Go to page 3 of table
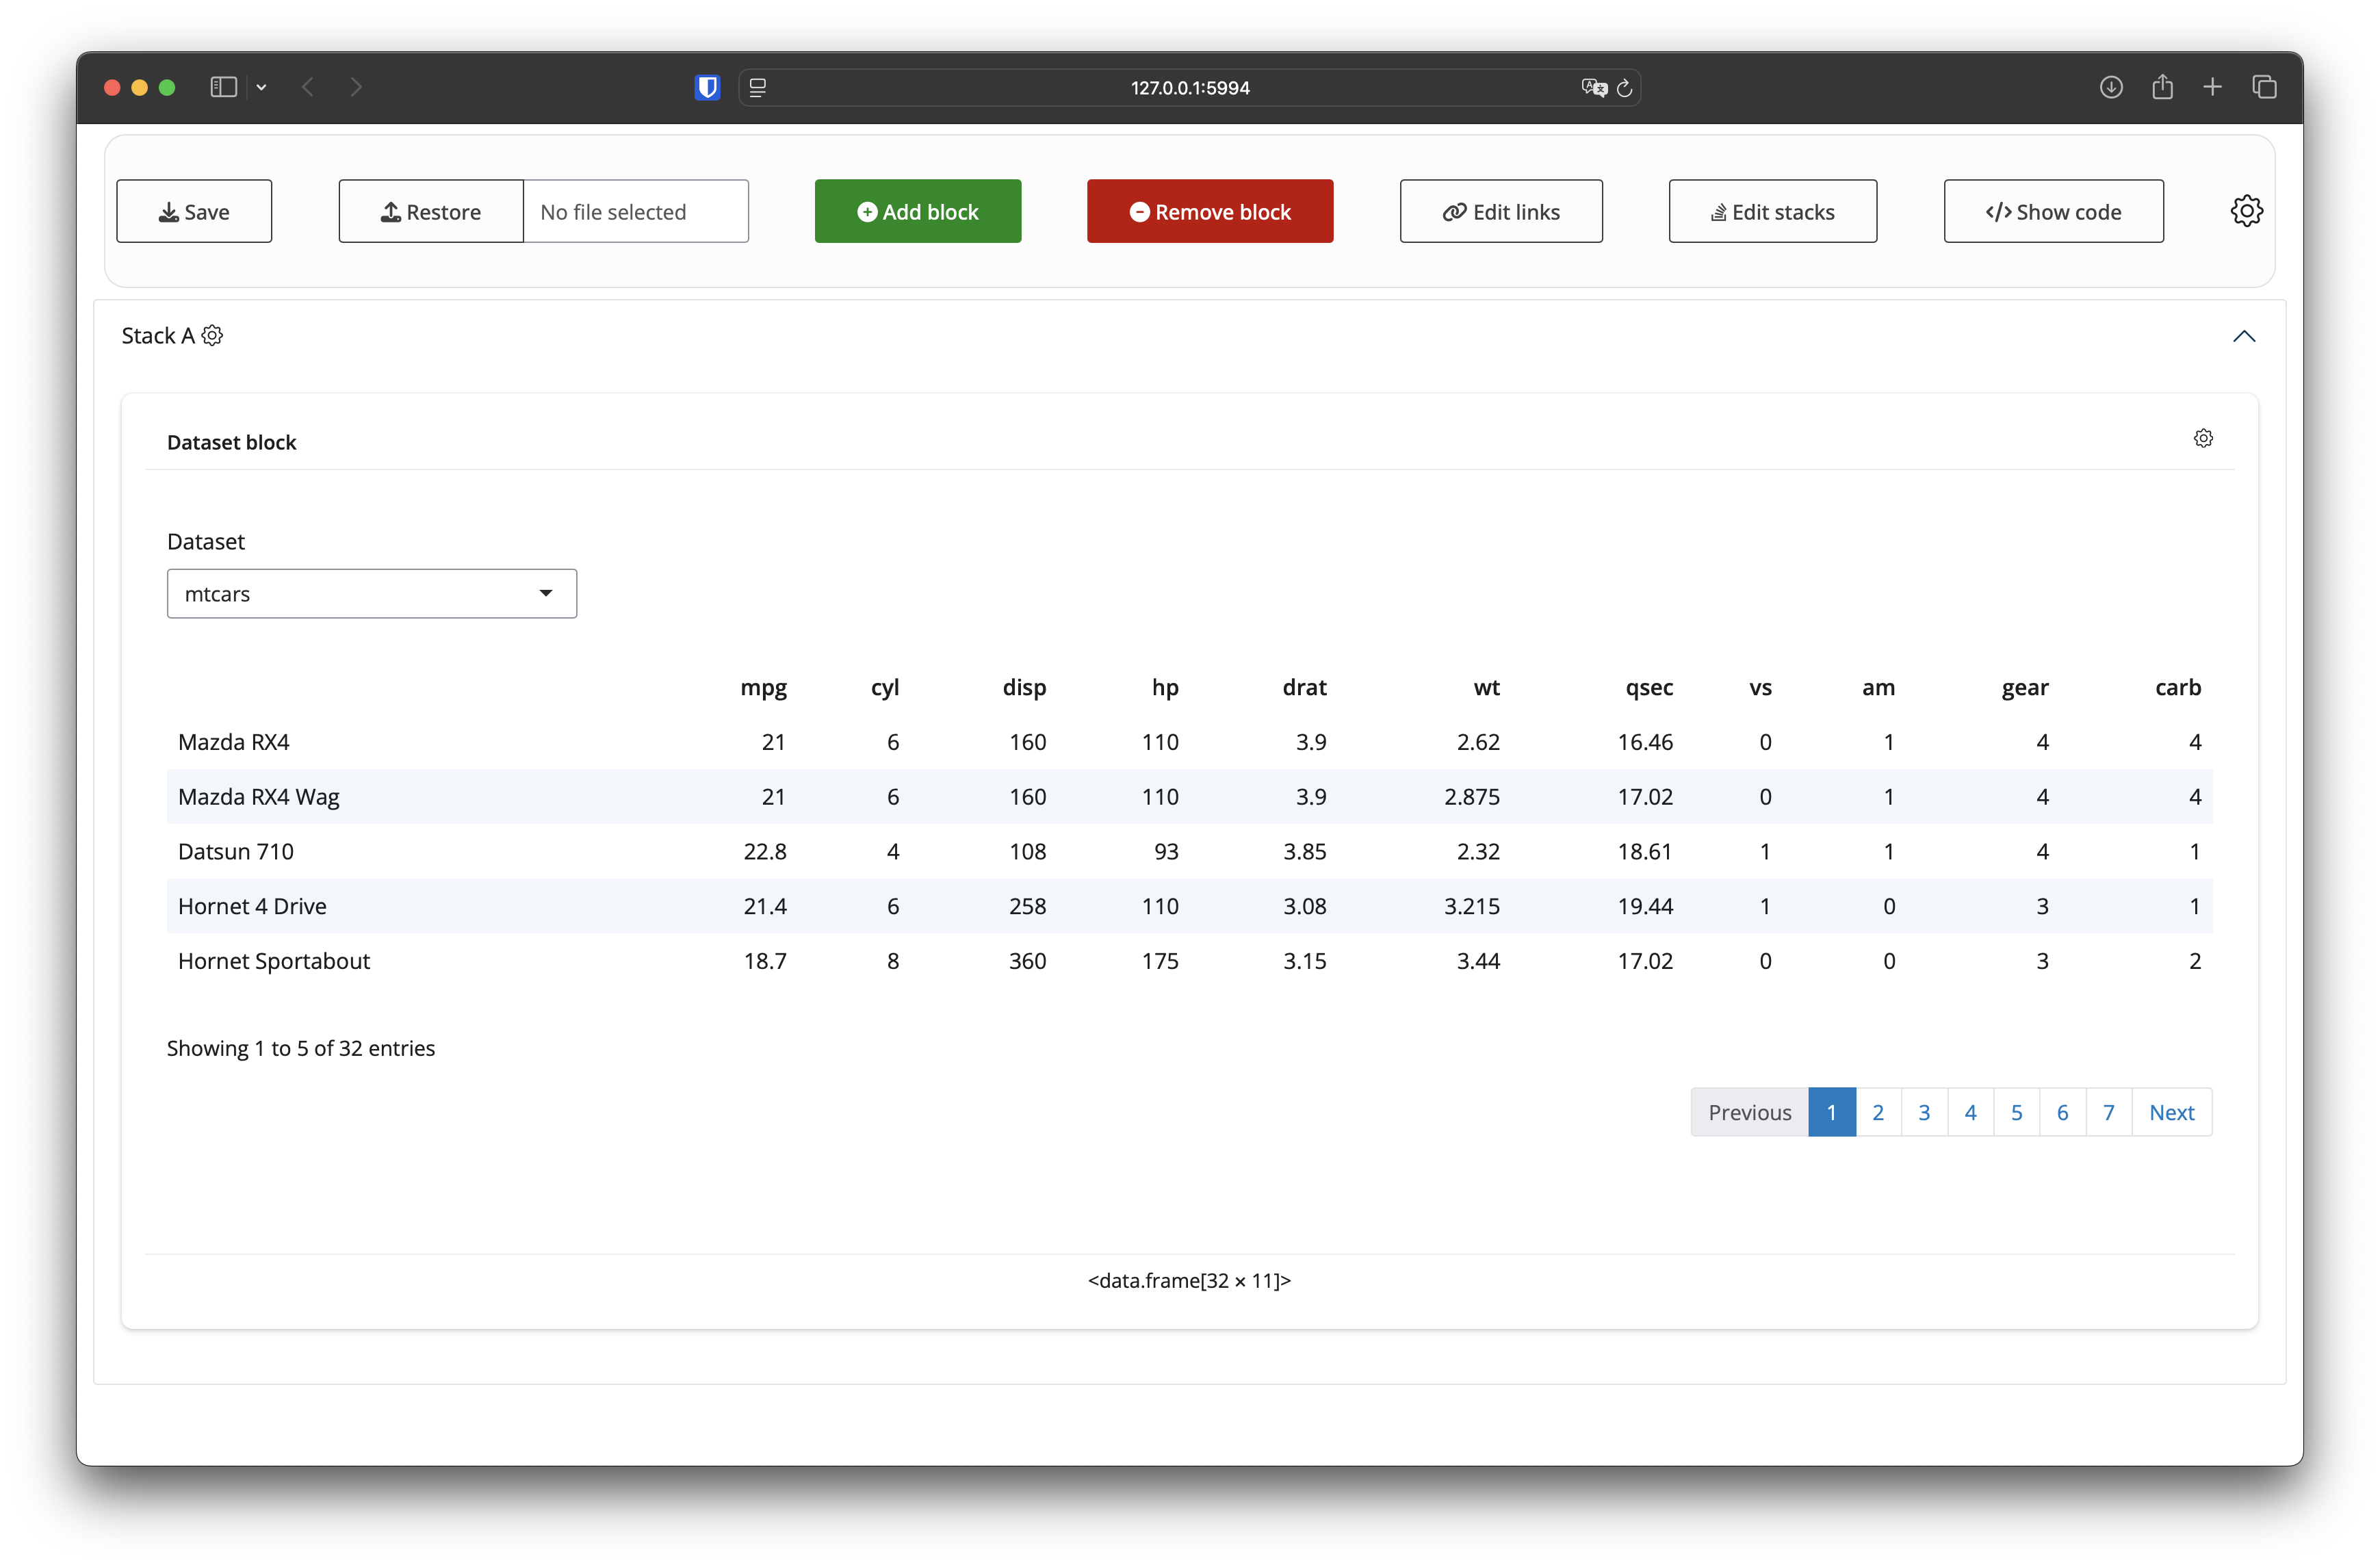2380x1567 pixels. pos(1923,1112)
